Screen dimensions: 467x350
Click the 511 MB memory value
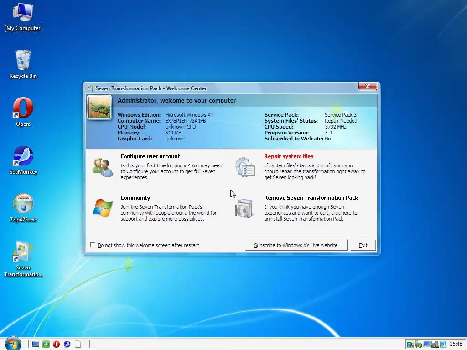pos(173,133)
